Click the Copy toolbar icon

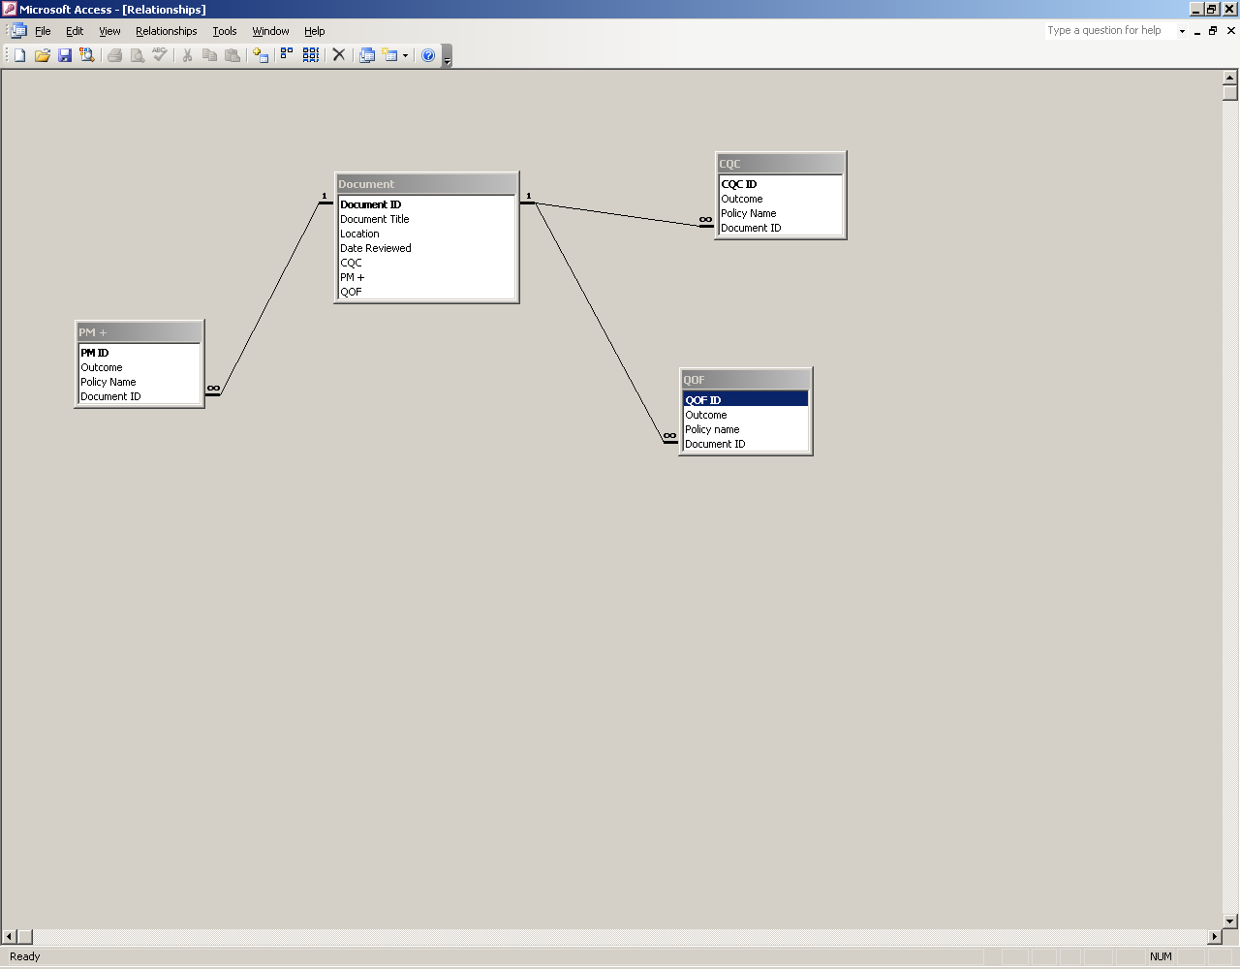[209, 55]
